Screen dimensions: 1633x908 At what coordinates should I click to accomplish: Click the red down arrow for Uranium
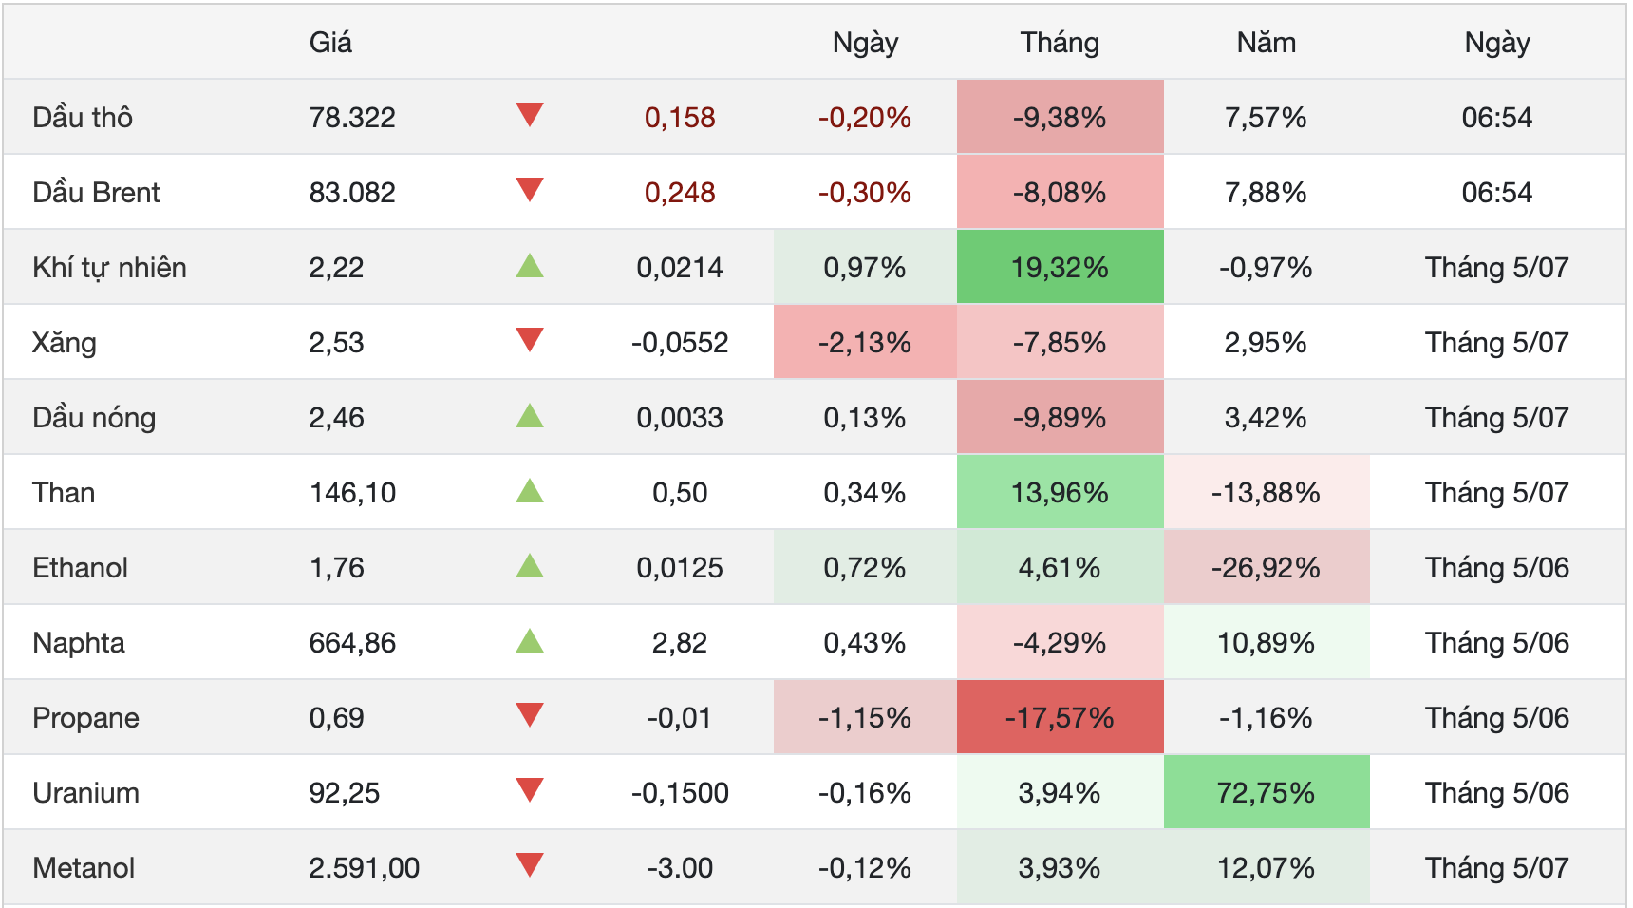[x=530, y=790]
